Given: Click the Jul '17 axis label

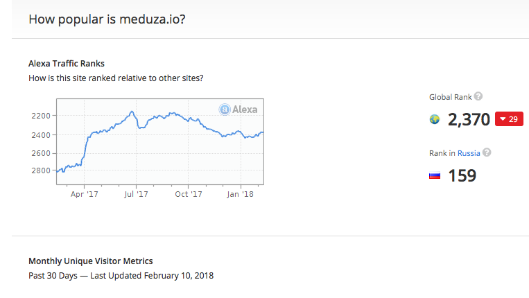Looking at the screenshot, I should click(x=136, y=194).
